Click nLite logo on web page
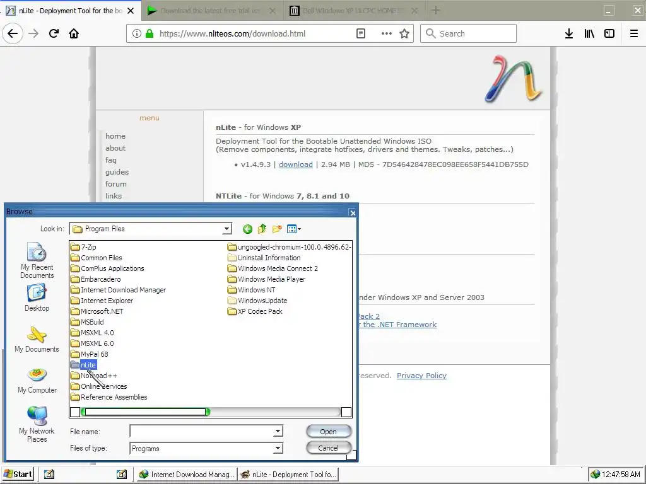 tap(514, 78)
